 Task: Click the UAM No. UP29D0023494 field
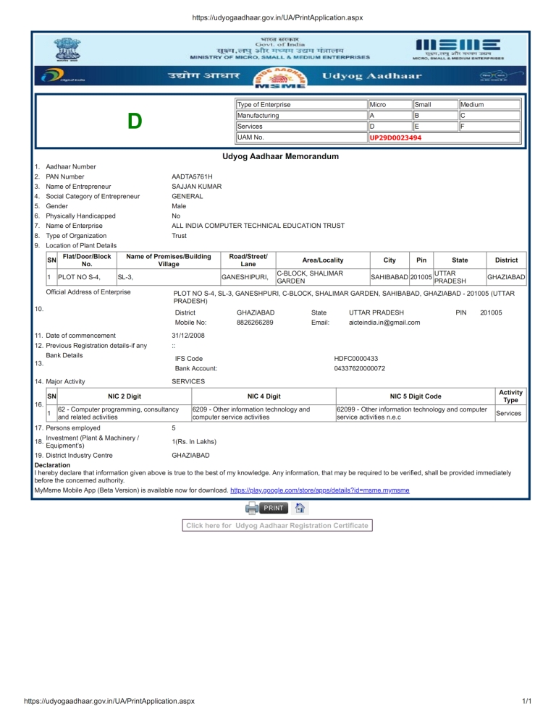point(395,137)
